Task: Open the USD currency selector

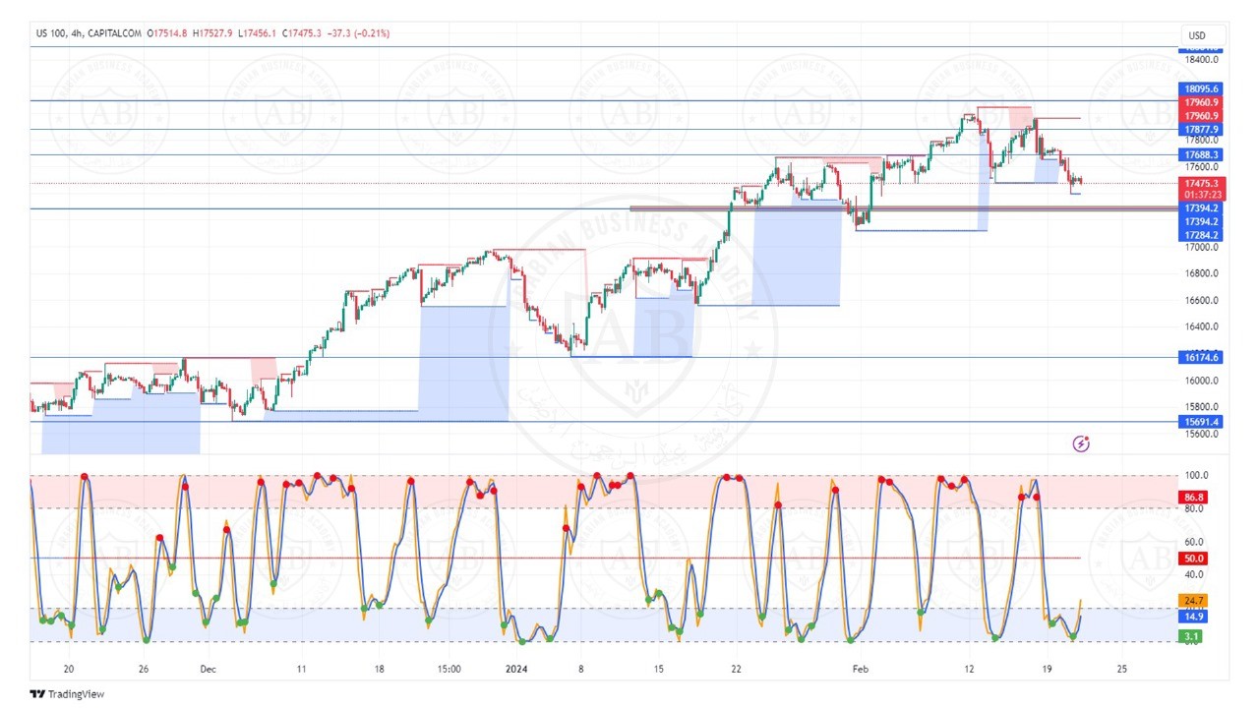Action: coord(1203,36)
